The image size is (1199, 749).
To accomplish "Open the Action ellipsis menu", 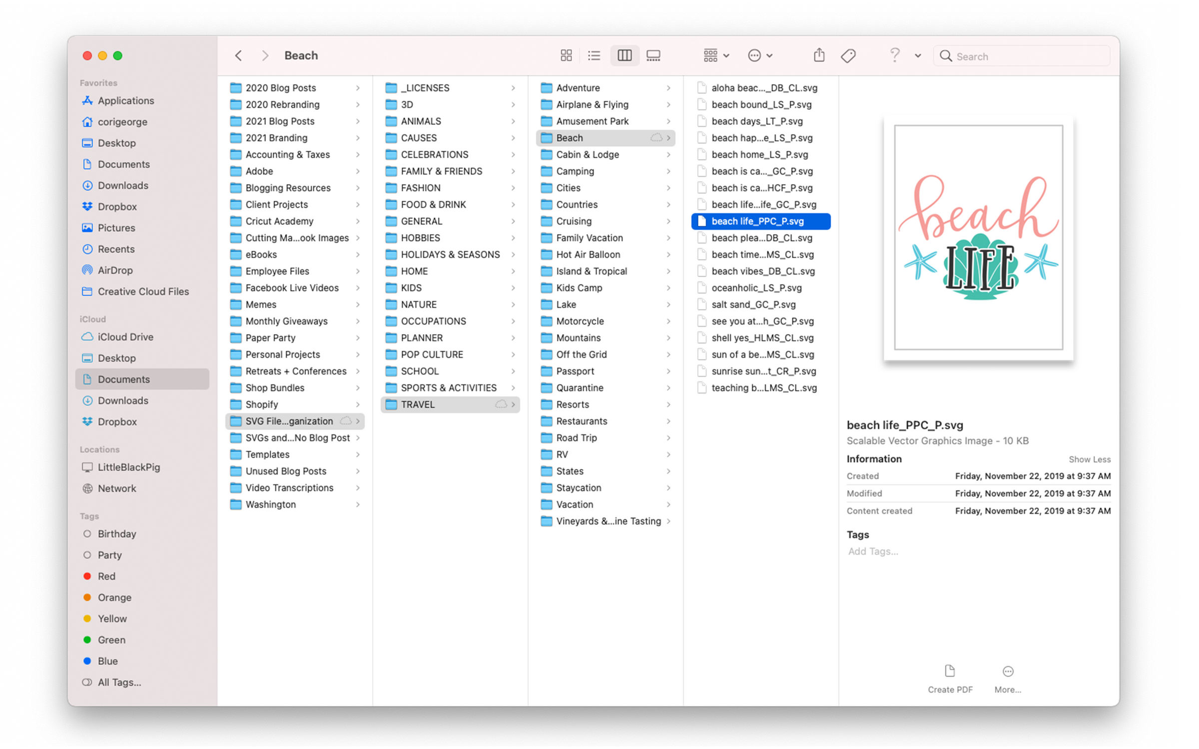I will click(760, 55).
